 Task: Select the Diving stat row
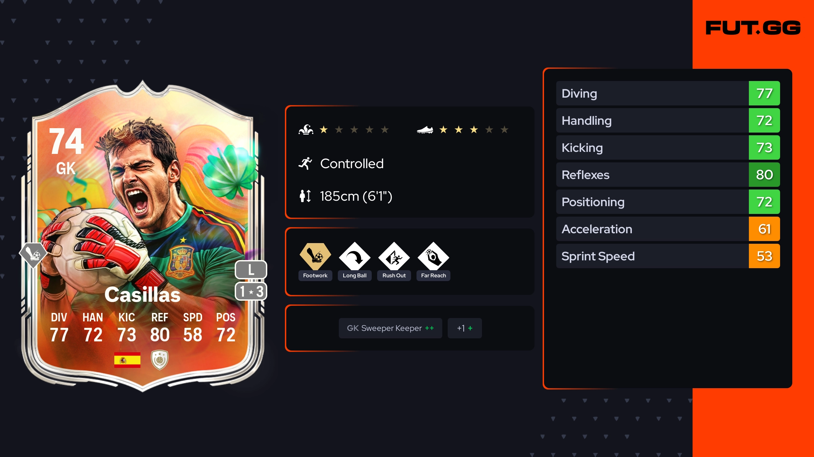point(668,93)
